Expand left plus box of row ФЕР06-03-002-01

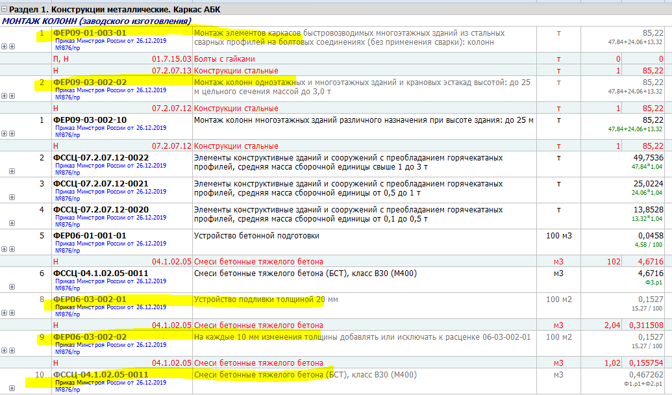[5, 312]
